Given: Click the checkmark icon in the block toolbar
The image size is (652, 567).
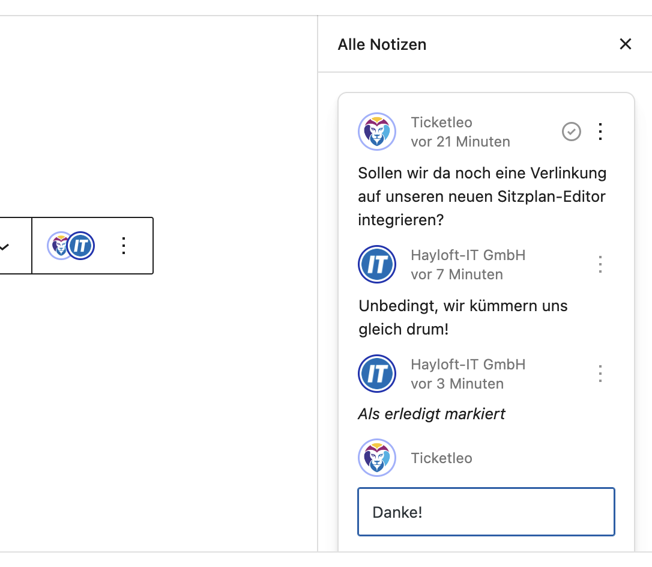Looking at the screenshot, I should click(x=5, y=246).
